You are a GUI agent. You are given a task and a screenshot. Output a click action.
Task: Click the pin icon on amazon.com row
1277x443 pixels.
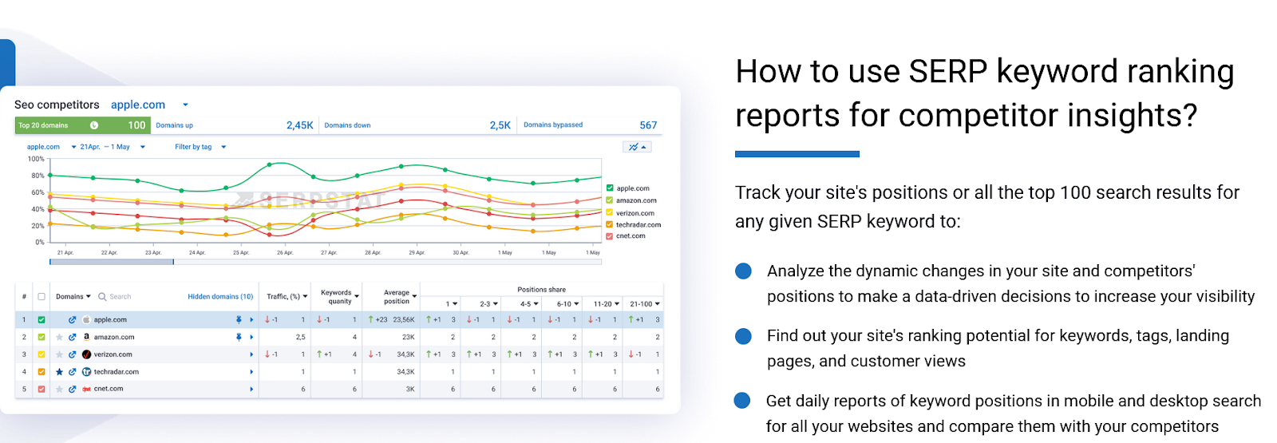point(239,338)
